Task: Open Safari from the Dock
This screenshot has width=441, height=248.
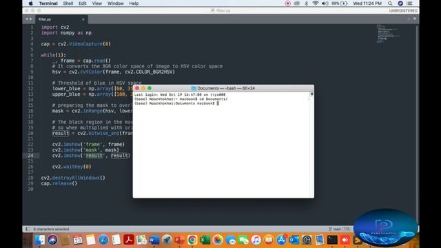Action: click(103, 240)
